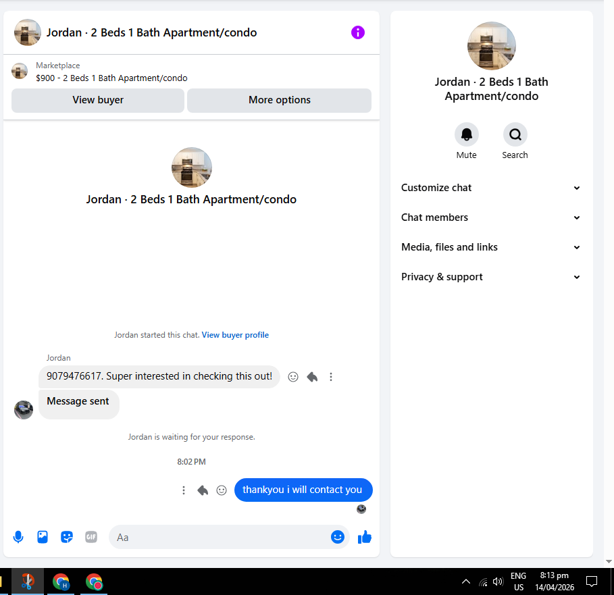The height and width of the screenshot is (595, 614).
Task: Click the View buyer button
Action: pyautogui.click(x=98, y=100)
